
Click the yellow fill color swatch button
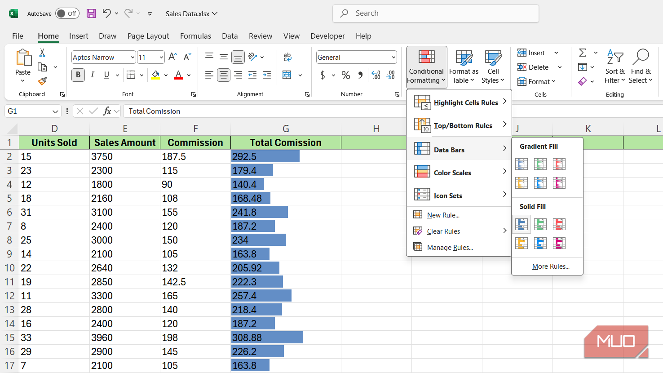pos(155,75)
